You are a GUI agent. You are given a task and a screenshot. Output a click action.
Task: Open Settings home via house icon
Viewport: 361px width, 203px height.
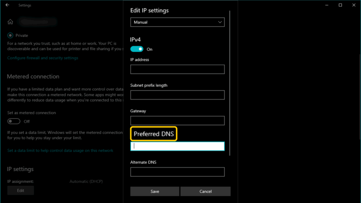tap(10, 22)
